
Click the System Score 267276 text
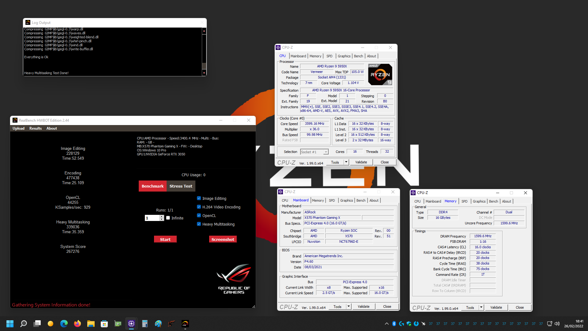click(x=73, y=249)
